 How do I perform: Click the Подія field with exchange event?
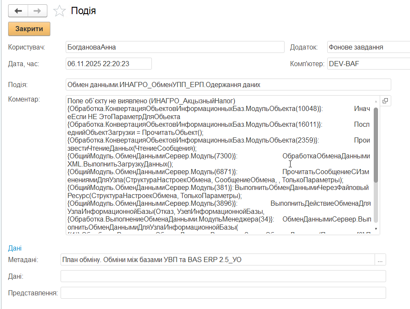click(x=228, y=85)
